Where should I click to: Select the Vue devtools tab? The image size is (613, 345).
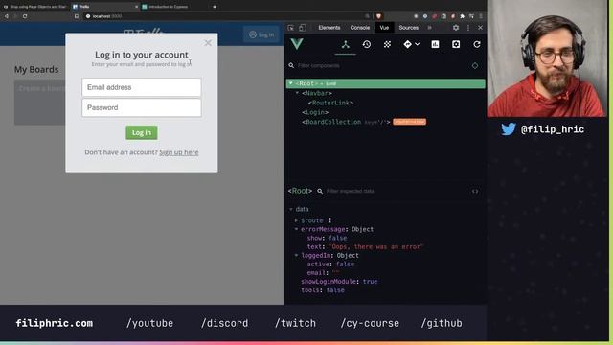[x=384, y=28]
